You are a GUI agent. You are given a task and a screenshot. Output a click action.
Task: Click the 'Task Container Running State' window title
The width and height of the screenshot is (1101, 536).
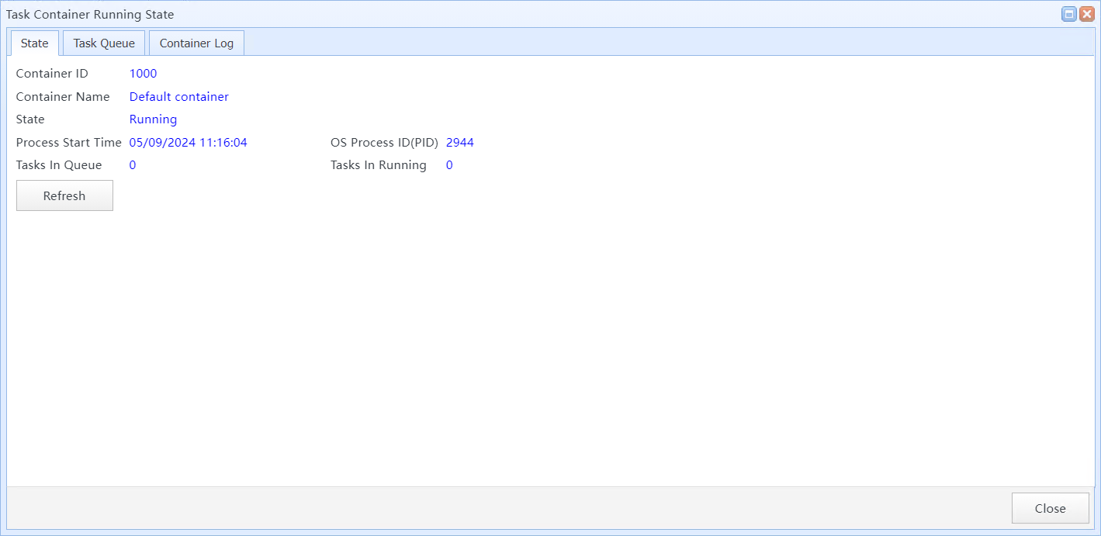pos(90,15)
